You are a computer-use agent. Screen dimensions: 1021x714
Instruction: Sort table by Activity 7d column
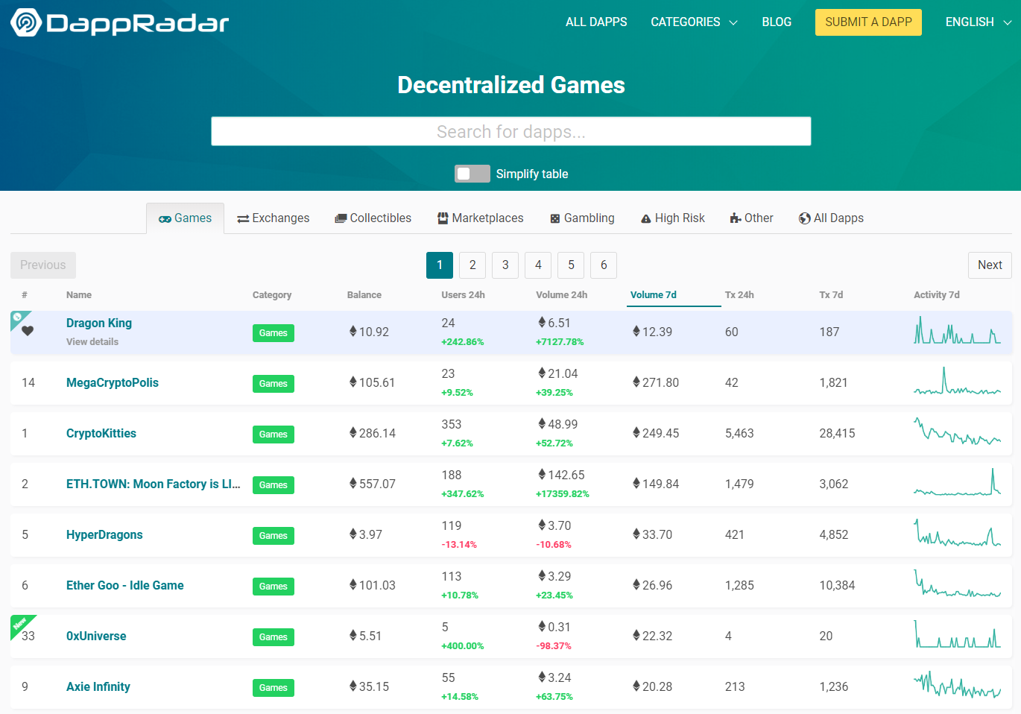point(937,295)
